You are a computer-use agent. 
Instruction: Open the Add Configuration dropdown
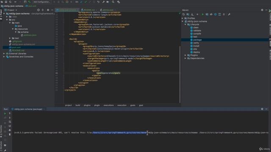click(x=41, y=2)
